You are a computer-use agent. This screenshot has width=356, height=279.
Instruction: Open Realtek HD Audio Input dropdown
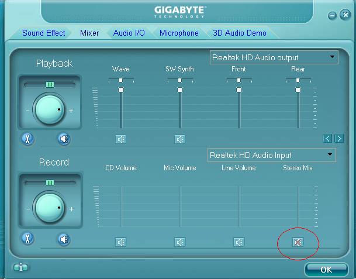pos(272,155)
